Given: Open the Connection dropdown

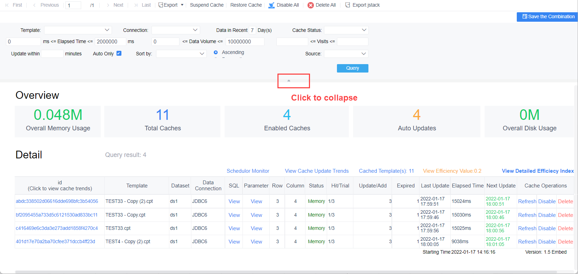Looking at the screenshot, I should (x=176, y=30).
